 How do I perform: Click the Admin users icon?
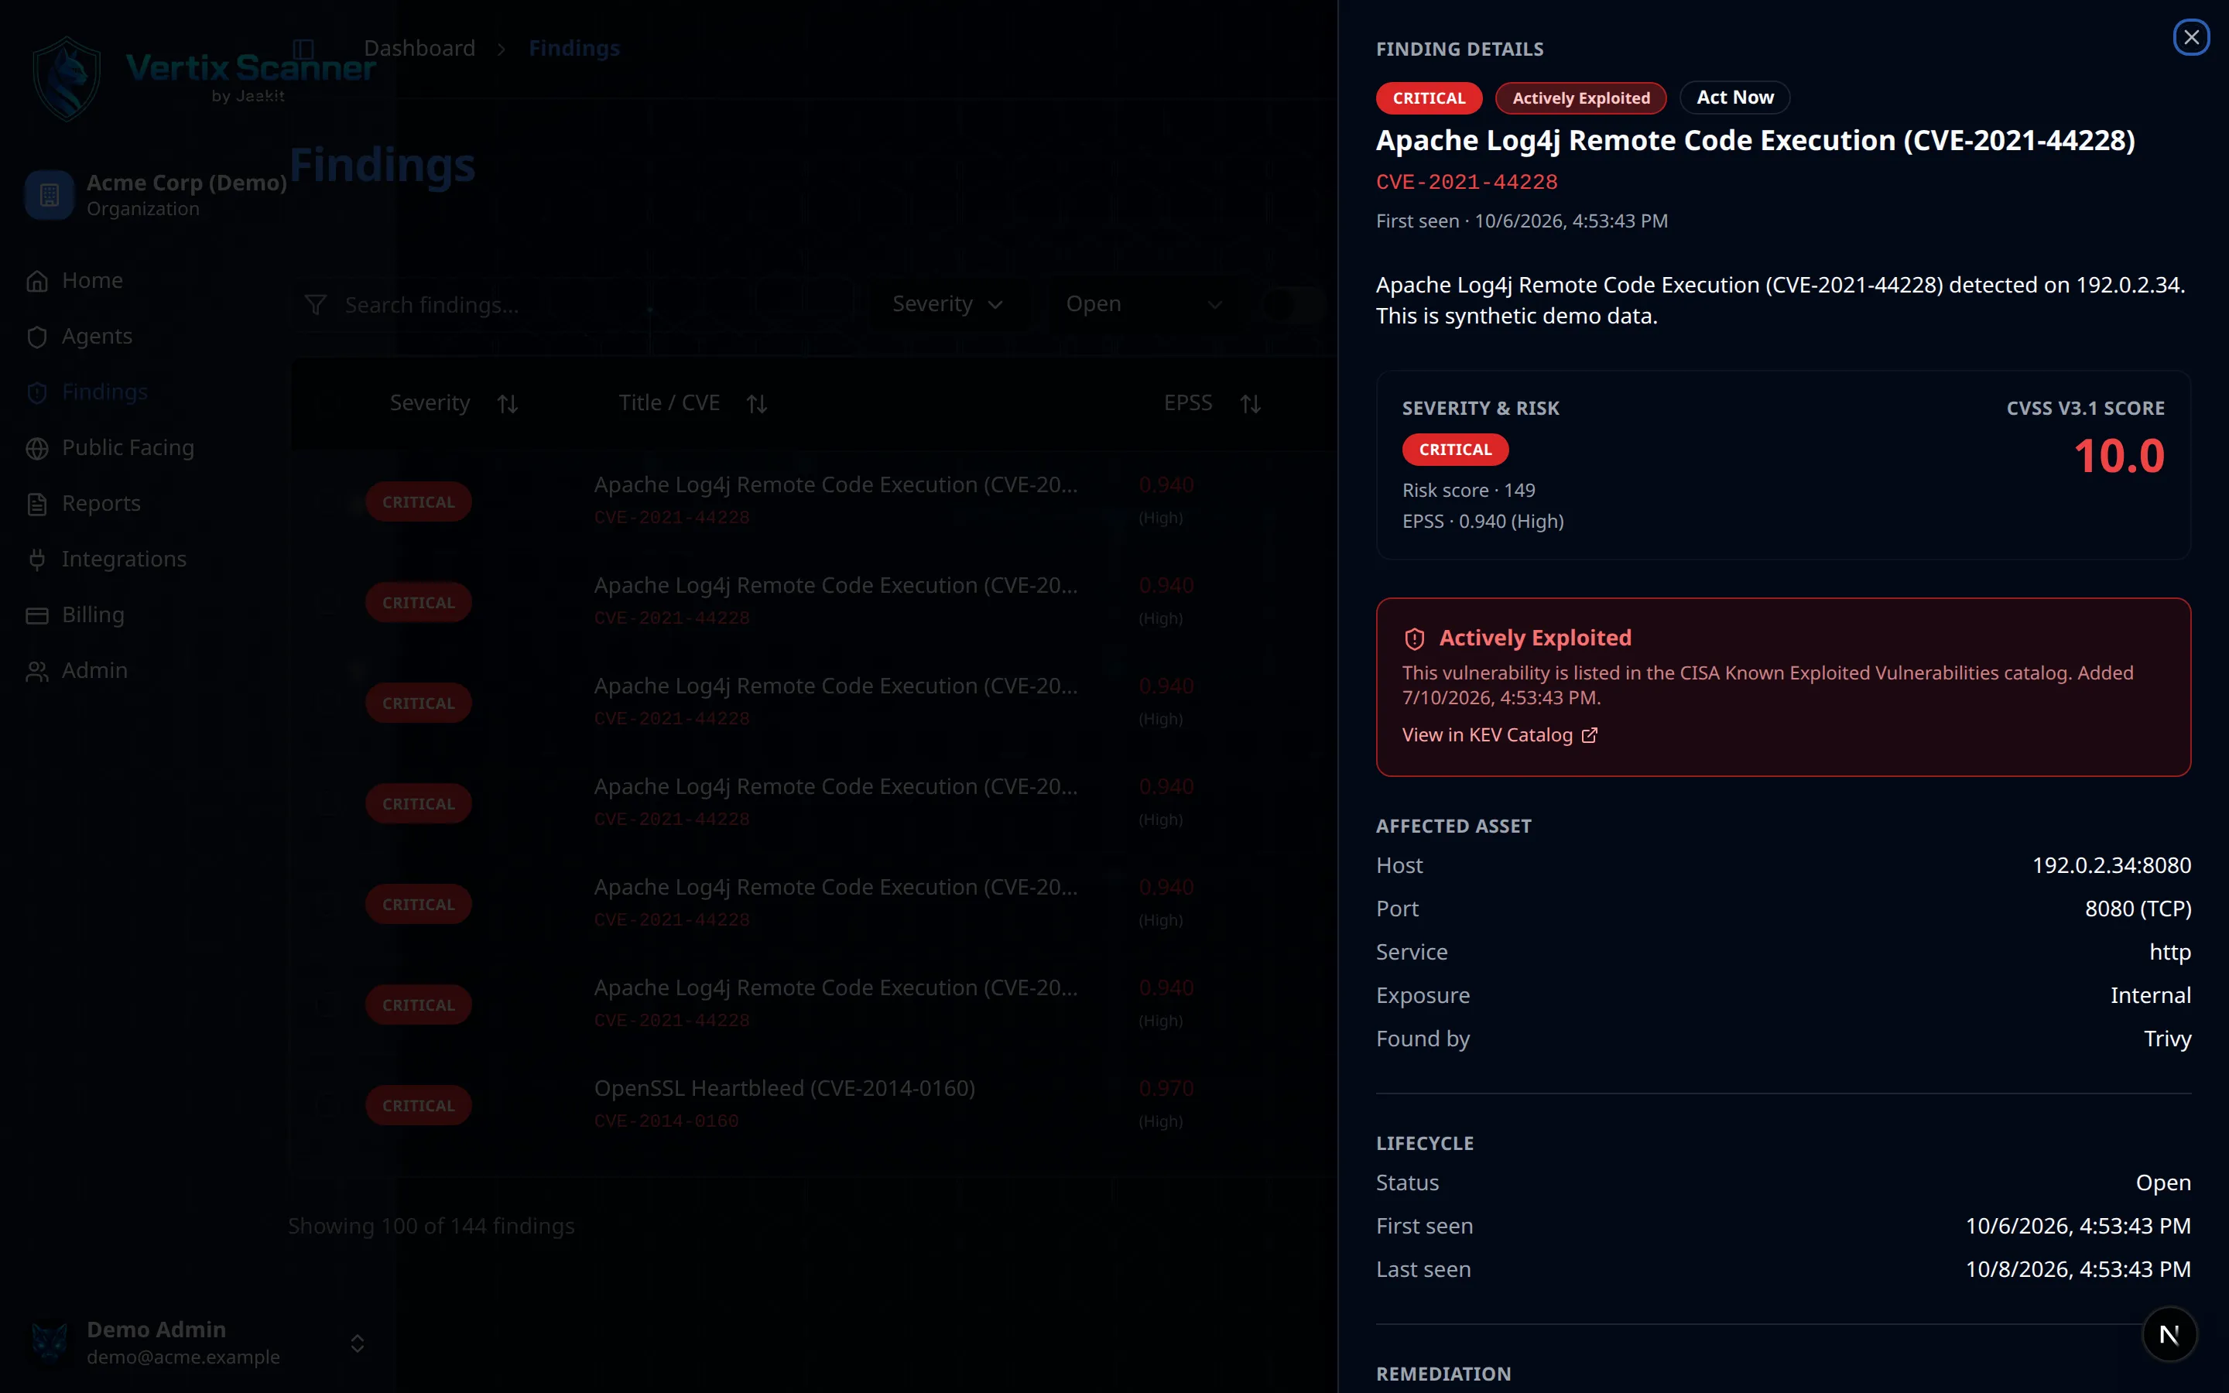[37, 672]
